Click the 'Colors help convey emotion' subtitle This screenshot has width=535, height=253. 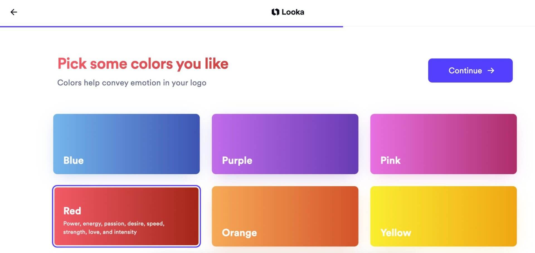tap(132, 83)
